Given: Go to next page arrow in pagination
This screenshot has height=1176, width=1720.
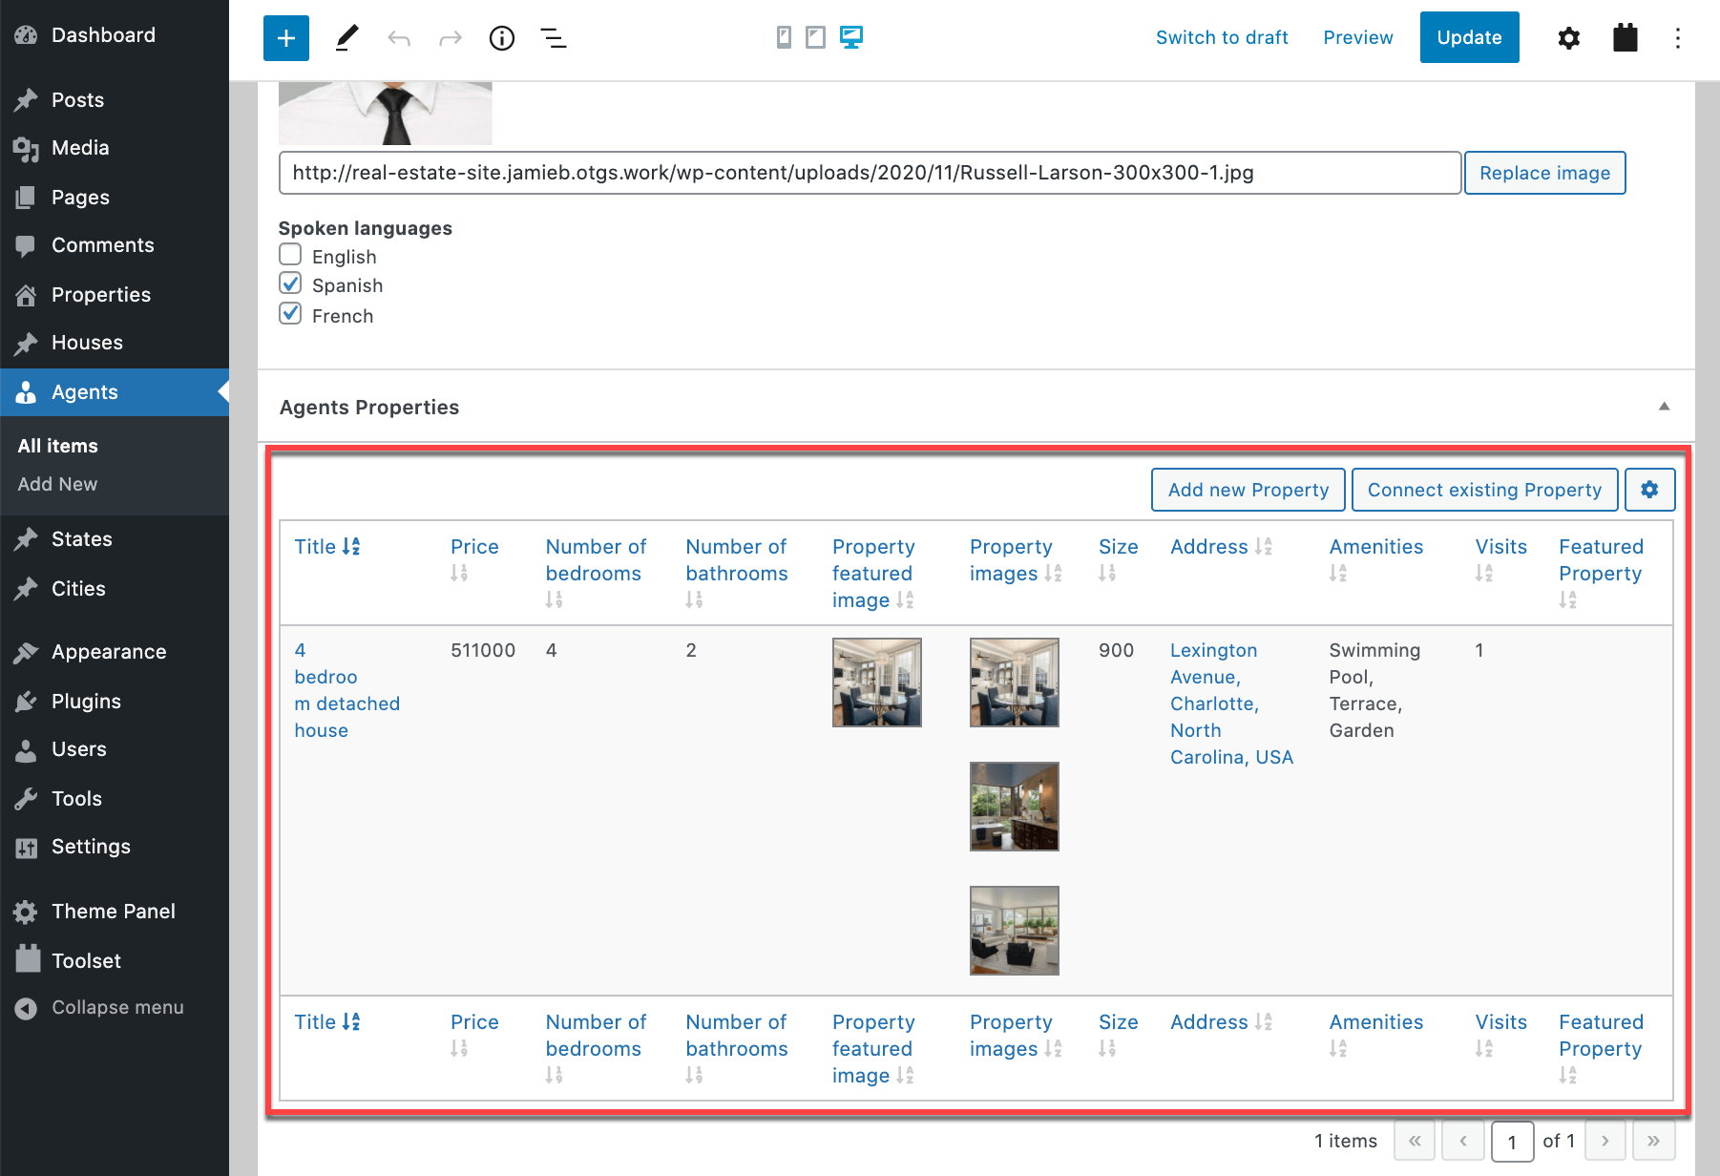Looking at the screenshot, I should tap(1605, 1141).
